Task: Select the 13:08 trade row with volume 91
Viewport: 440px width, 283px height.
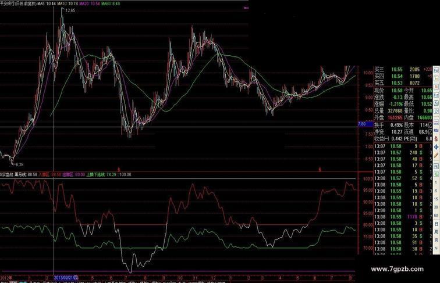Action: [403, 242]
